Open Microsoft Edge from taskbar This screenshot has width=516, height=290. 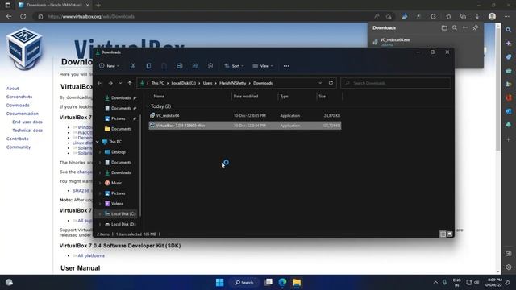(x=282, y=282)
